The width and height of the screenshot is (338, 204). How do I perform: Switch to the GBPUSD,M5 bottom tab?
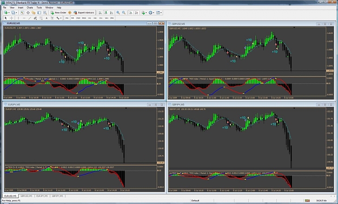tap(26, 196)
